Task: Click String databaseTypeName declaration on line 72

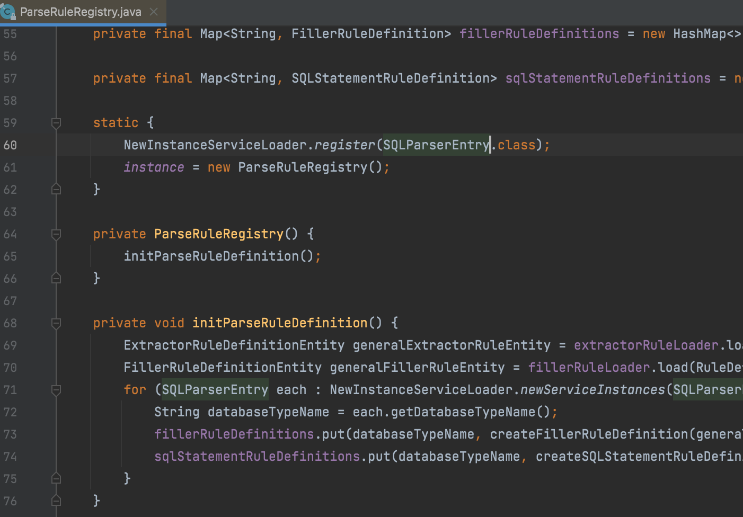Action: (x=242, y=412)
